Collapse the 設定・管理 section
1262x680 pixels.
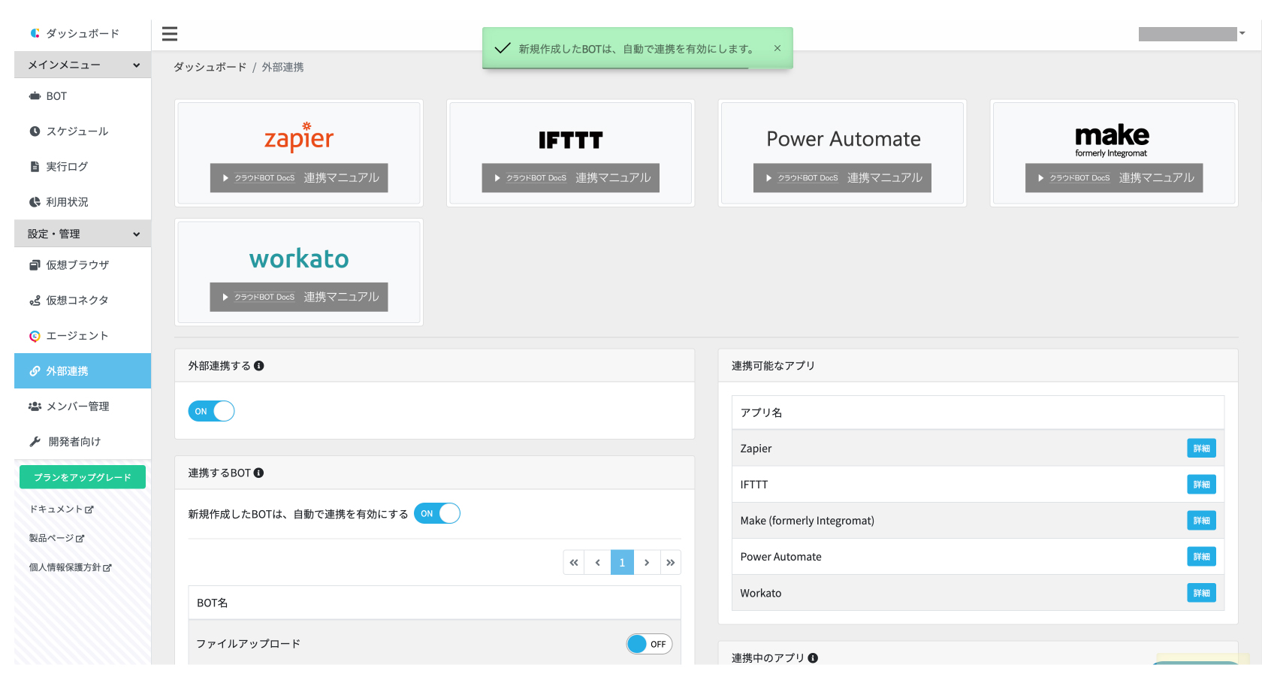(83, 234)
